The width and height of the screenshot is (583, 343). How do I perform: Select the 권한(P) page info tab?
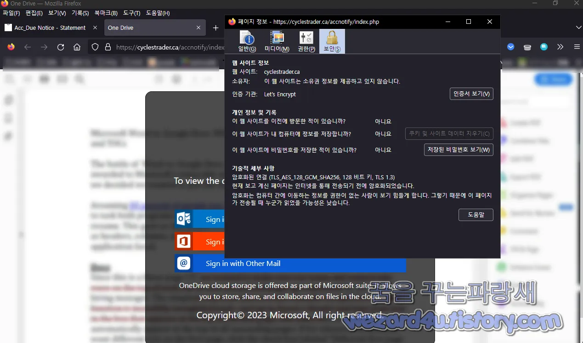(x=306, y=41)
